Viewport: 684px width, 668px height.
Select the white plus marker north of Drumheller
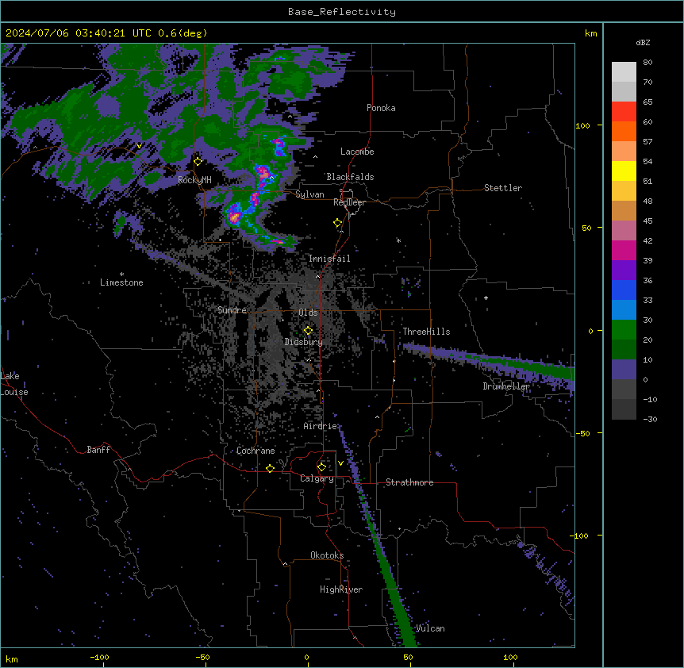pyautogui.click(x=486, y=298)
